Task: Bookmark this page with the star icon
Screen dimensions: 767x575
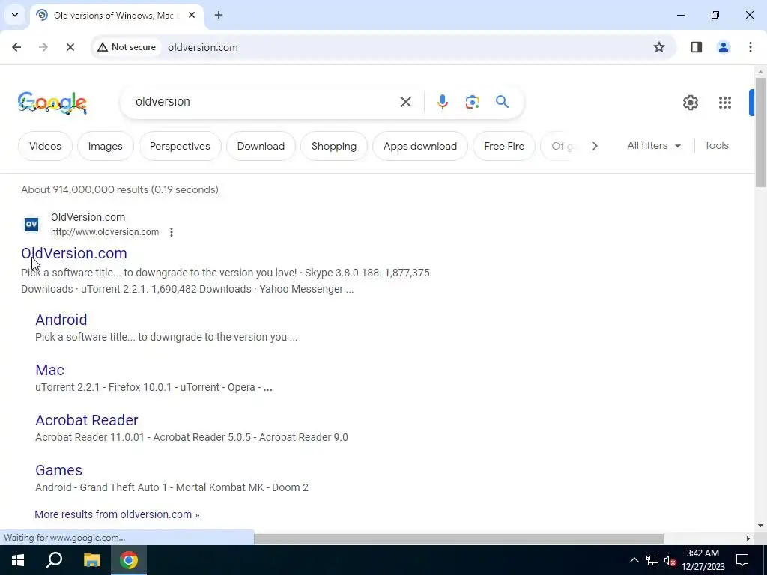Action: pos(659,47)
